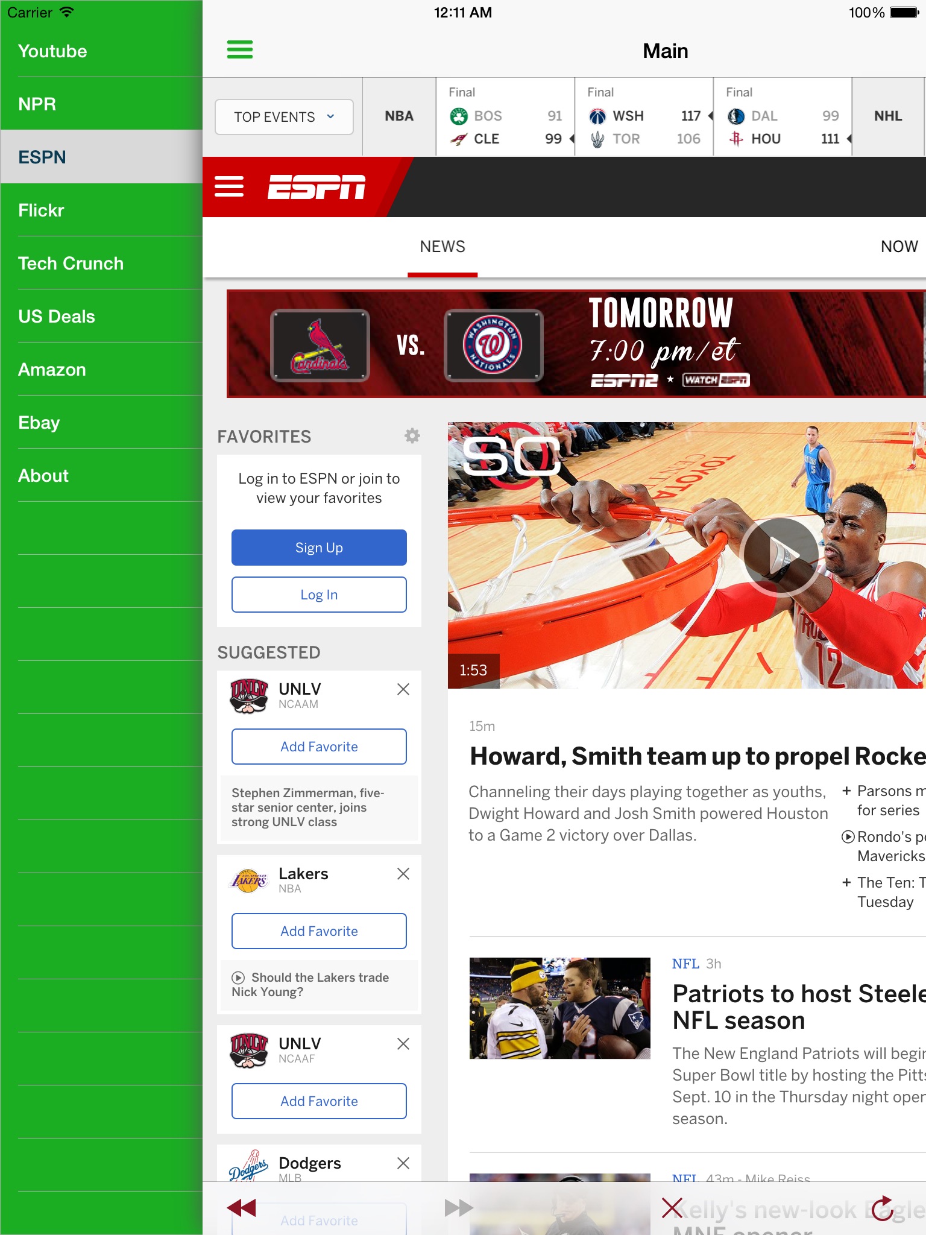Select Tech Crunch in the sidebar
926x1235 pixels.
(101, 263)
